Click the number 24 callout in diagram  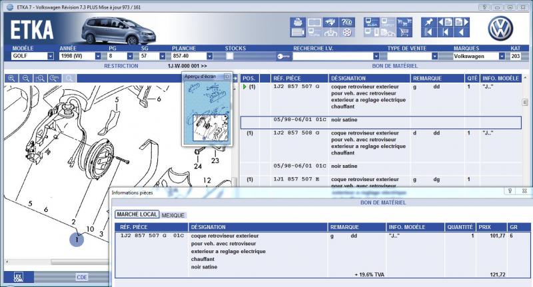point(198,166)
